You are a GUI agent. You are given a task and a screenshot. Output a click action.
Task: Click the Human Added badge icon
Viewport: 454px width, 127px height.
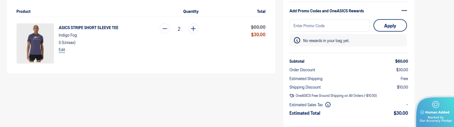pyautogui.click(x=435, y=104)
